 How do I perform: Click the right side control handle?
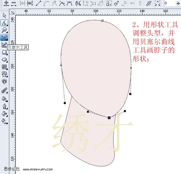tap(130, 94)
